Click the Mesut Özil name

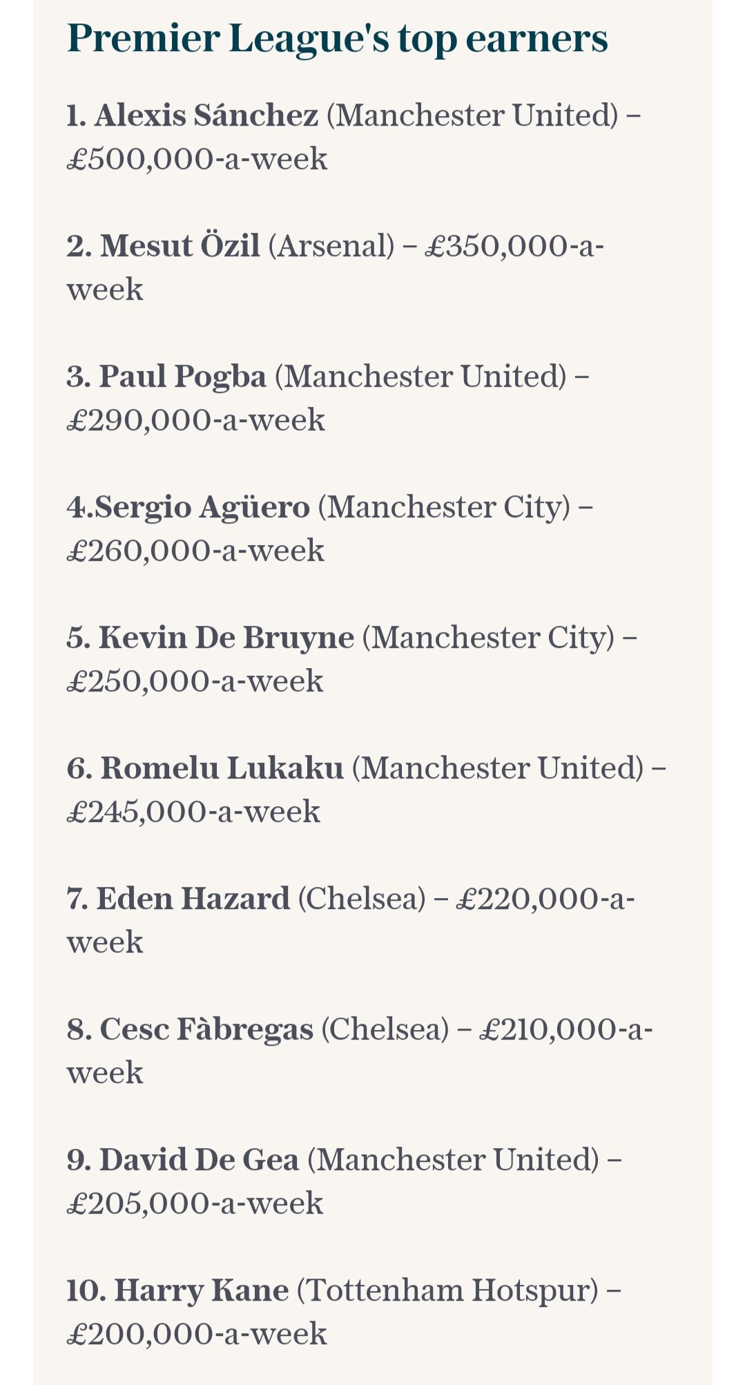(x=180, y=246)
